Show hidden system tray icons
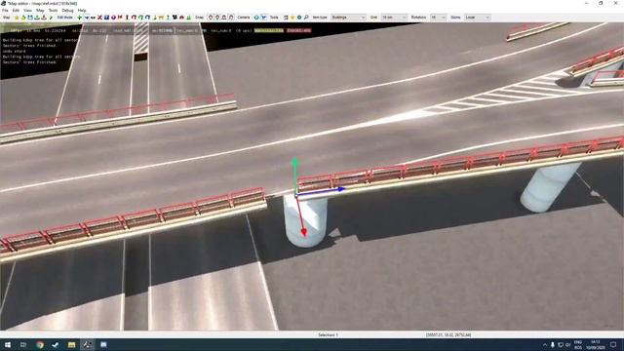Image resolution: width=624 pixels, height=351 pixels. 545,344
